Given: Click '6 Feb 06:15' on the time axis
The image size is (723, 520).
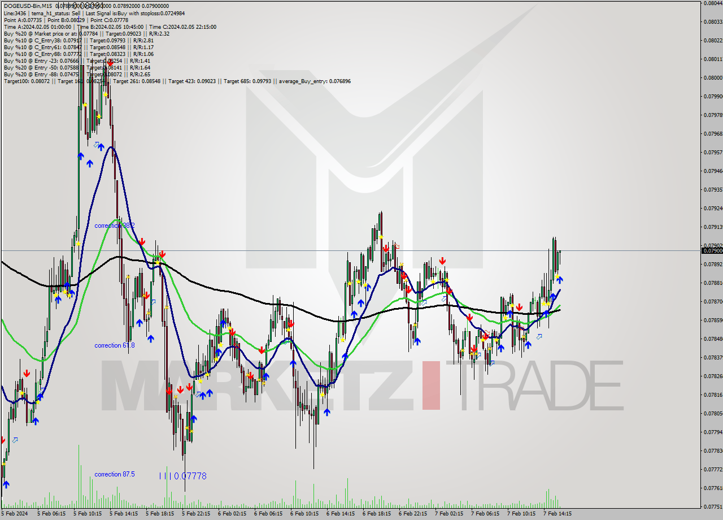Looking at the screenshot, I should click(x=268, y=514).
